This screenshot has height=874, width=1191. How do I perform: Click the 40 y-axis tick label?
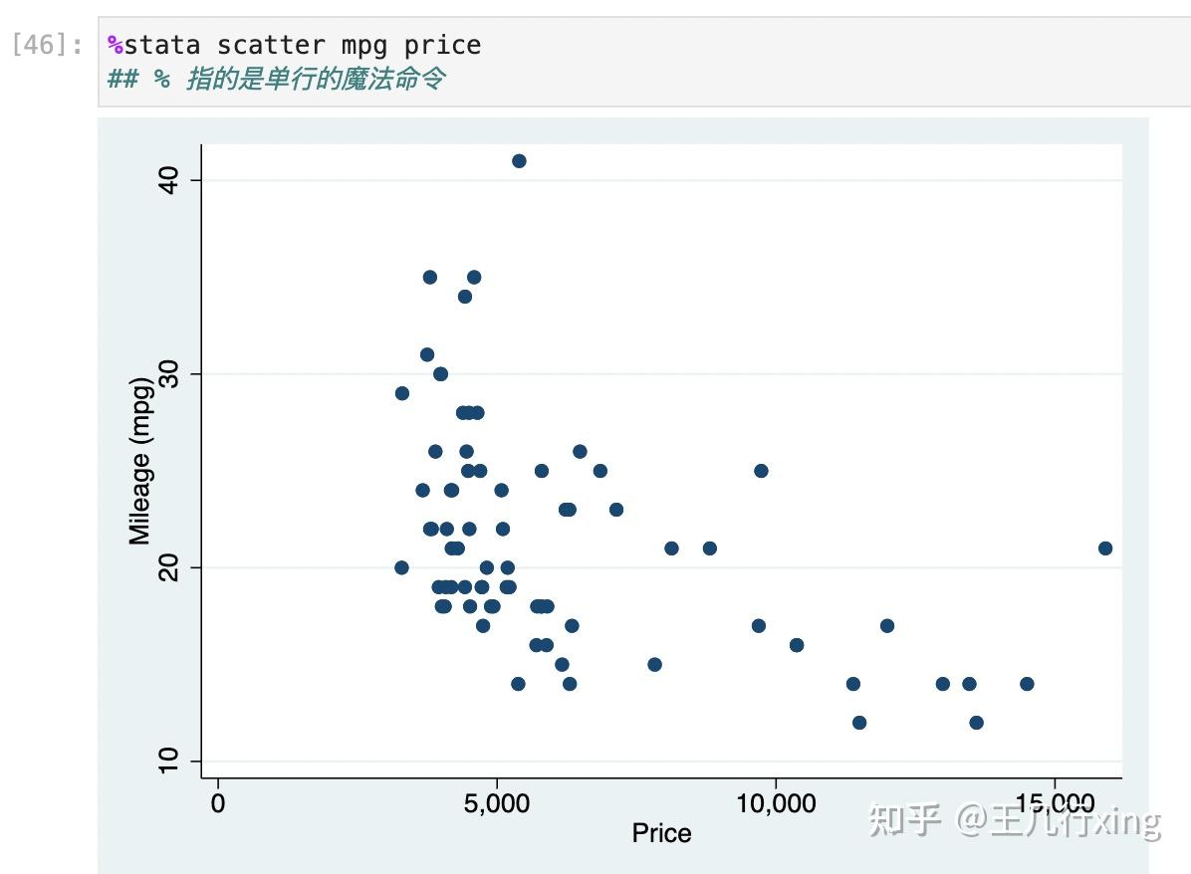166,180
